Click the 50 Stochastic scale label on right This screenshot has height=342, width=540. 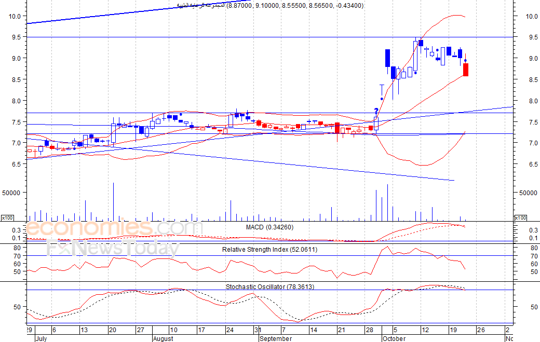click(534, 307)
